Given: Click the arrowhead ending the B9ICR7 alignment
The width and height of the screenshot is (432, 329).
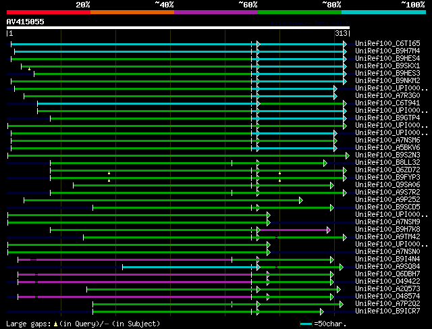Looking at the screenshot, I should coord(322,312).
